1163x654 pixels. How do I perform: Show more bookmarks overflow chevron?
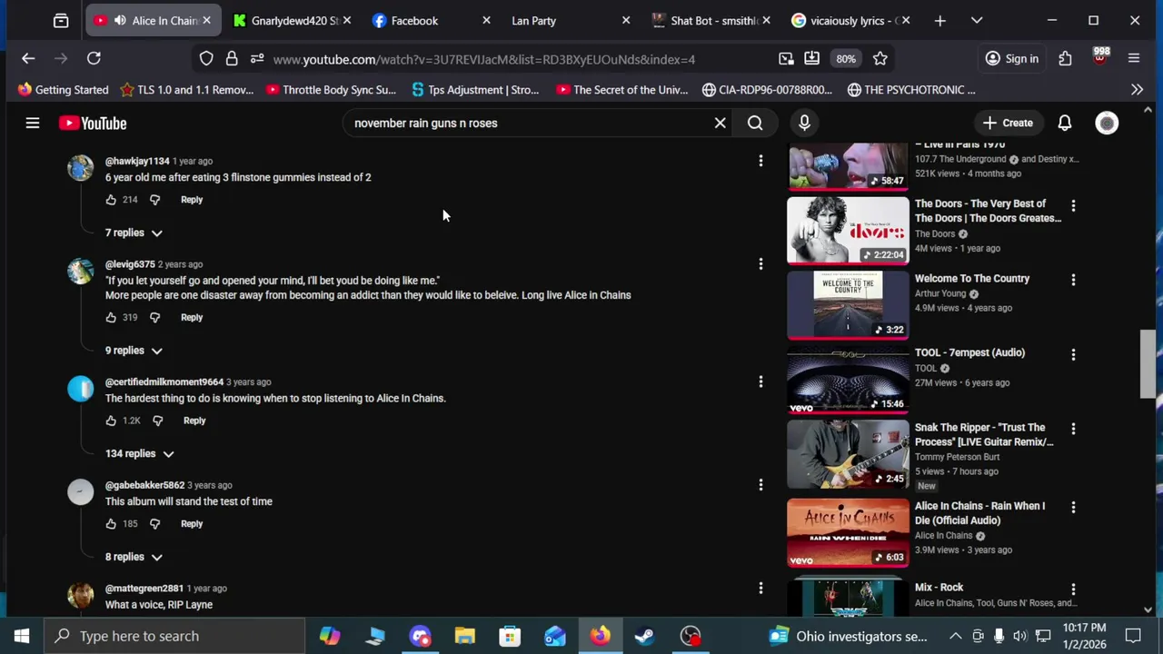(x=1137, y=89)
